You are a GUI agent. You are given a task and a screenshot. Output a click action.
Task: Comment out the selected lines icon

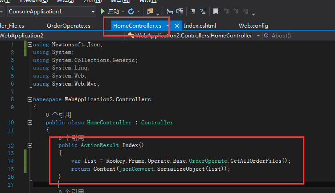click(193, 11)
